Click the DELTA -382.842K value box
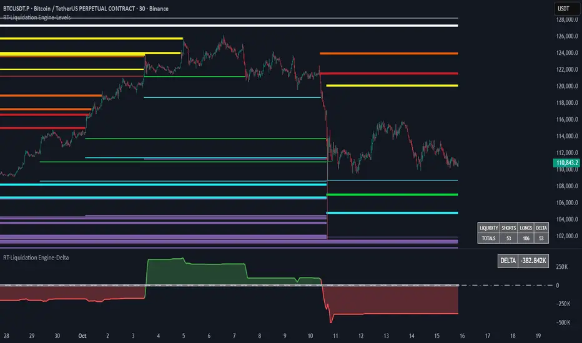Viewport: 582px width, 343px height. (523, 261)
